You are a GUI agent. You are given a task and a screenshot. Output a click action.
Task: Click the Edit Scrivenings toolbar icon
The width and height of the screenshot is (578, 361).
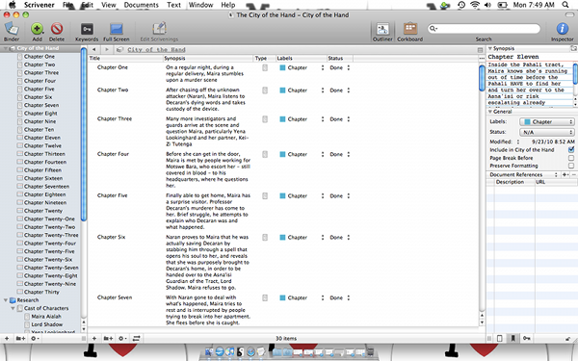pos(159,29)
